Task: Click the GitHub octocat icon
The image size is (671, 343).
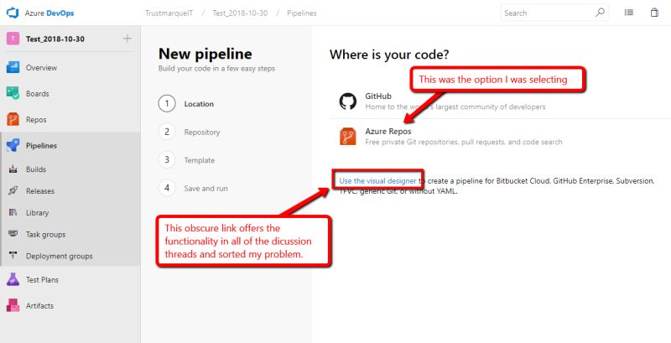Action: [x=348, y=101]
